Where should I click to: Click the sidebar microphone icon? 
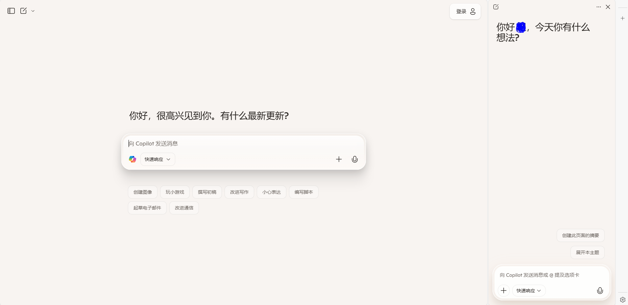point(600,291)
